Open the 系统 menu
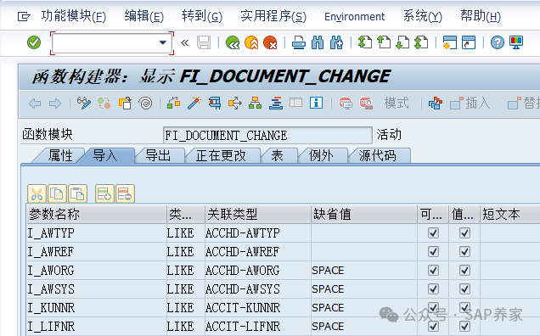This screenshot has height=336, width=540. (x=423, y=16)
